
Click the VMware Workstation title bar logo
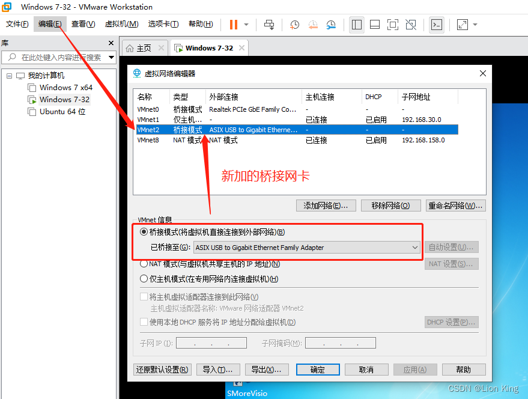(x=7, y=7)
